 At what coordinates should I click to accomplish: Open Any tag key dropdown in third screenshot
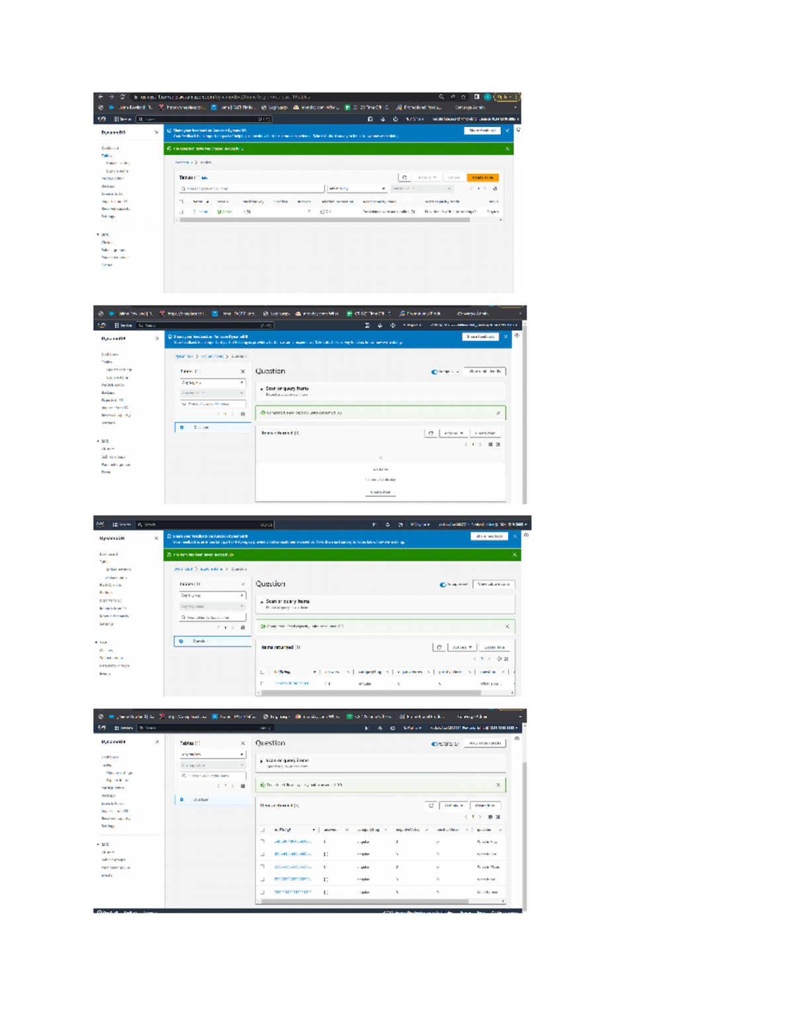coord(212,595)
